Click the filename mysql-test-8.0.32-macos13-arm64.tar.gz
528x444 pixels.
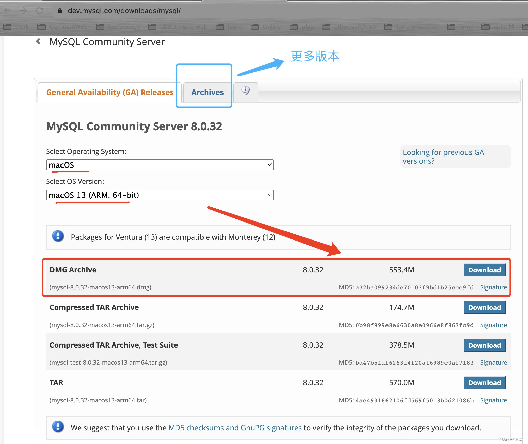(x=108, y=362)
